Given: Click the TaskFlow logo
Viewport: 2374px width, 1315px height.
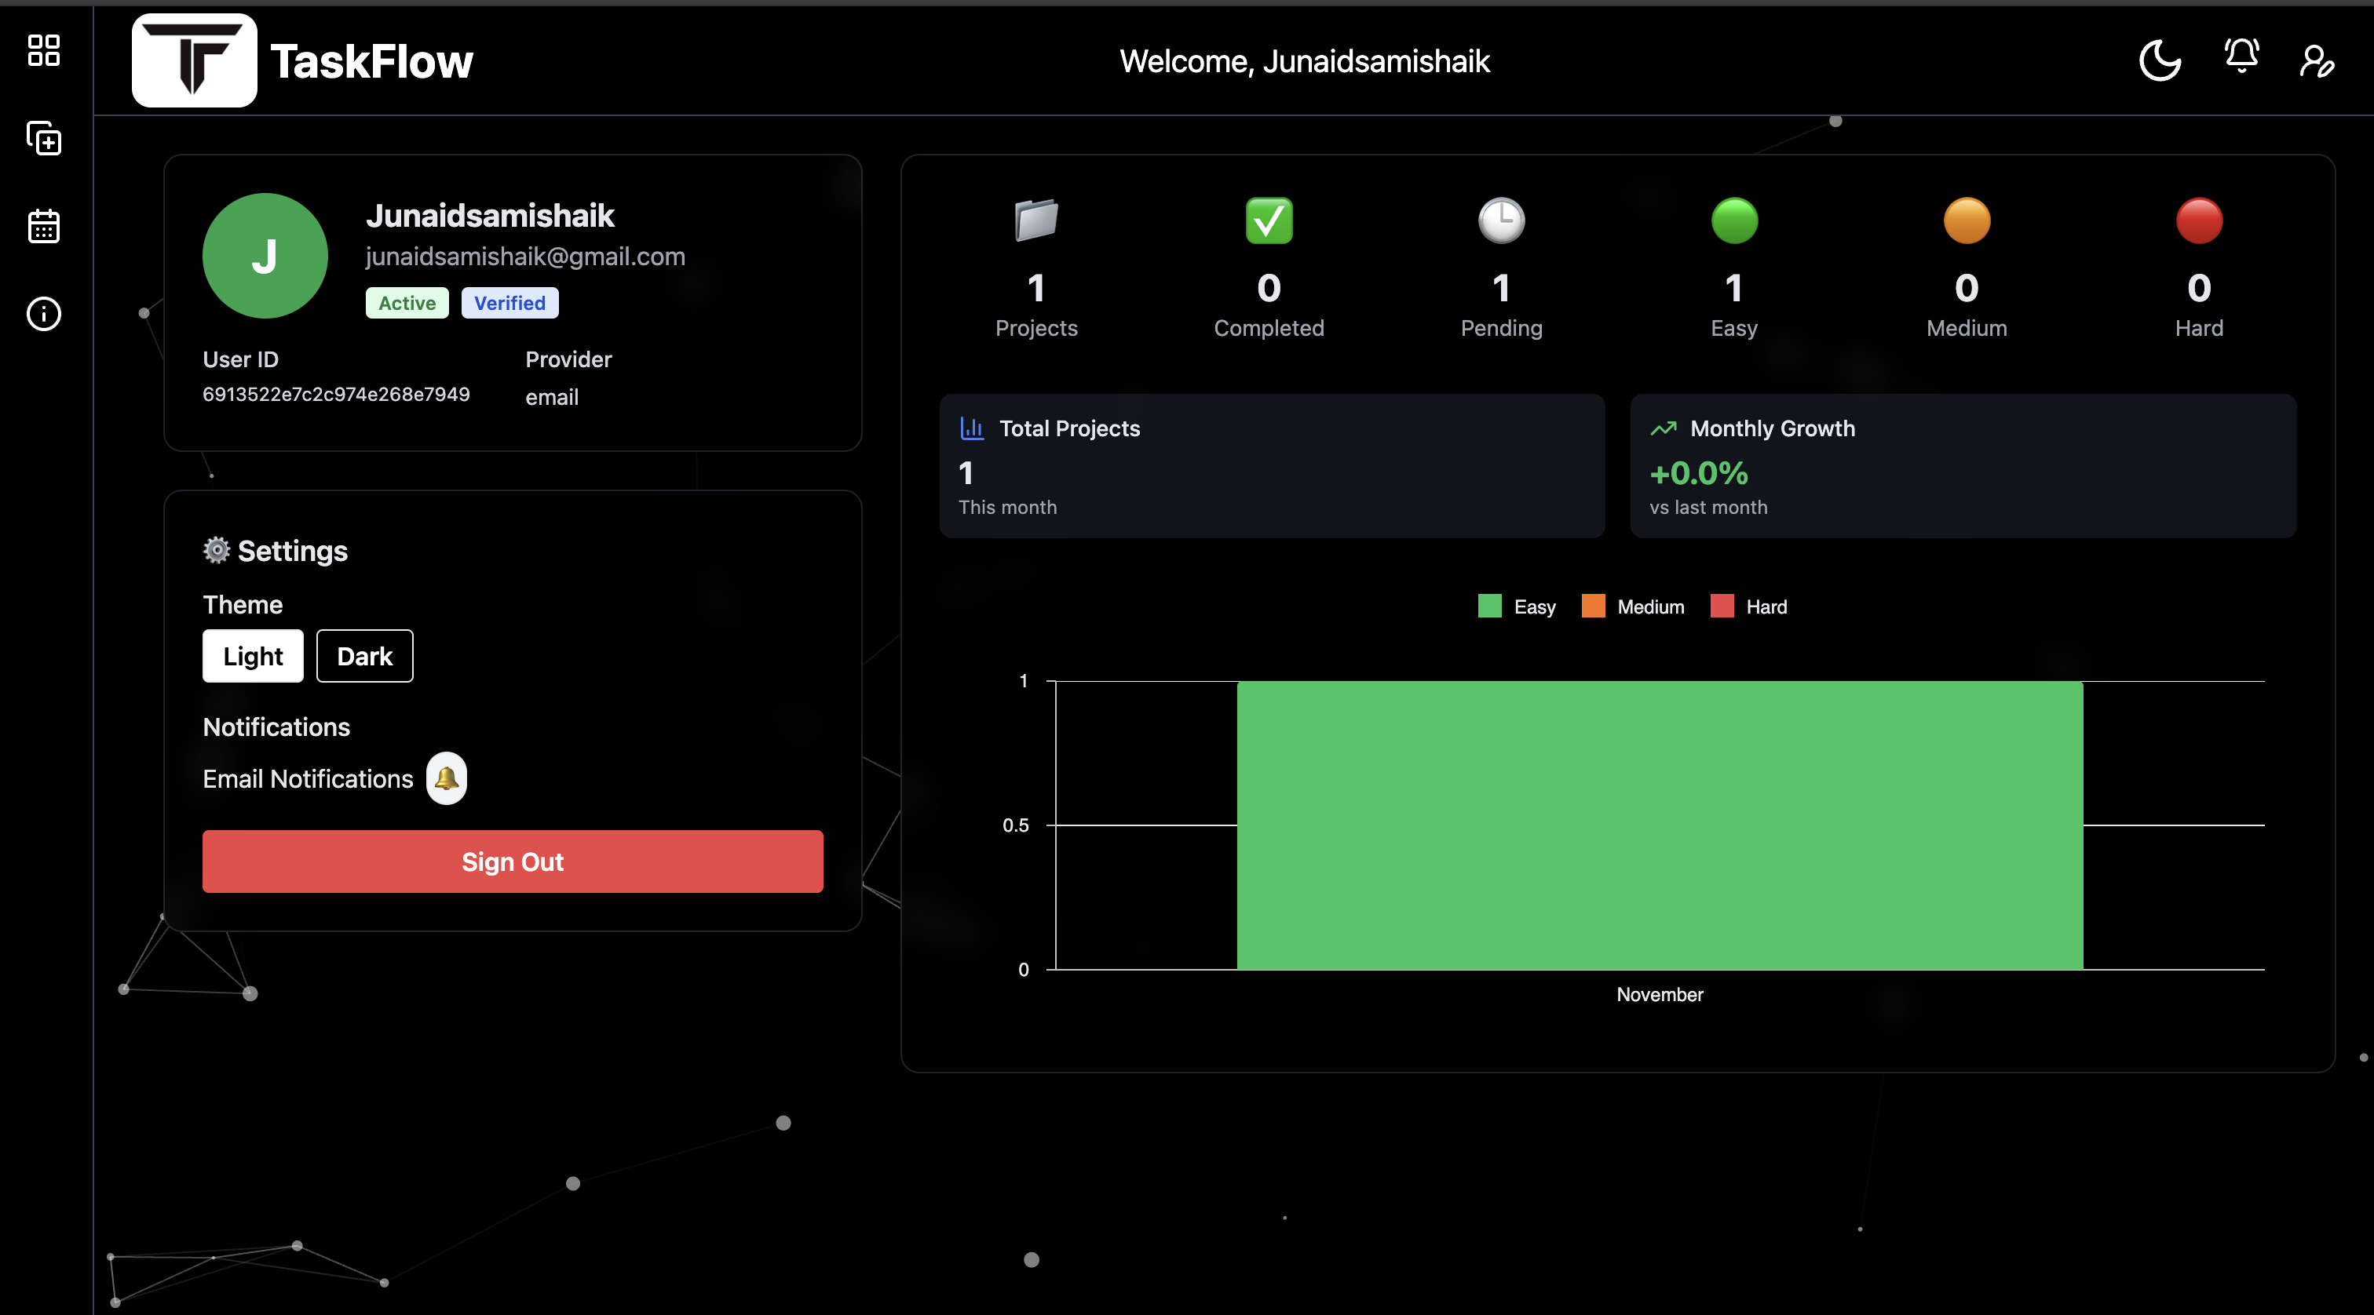Looking at the screenshot, I should click(195, 60).
